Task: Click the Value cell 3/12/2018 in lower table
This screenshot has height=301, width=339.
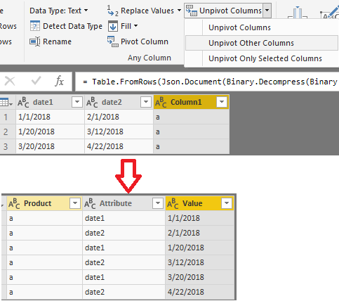Action: point(199,262)
